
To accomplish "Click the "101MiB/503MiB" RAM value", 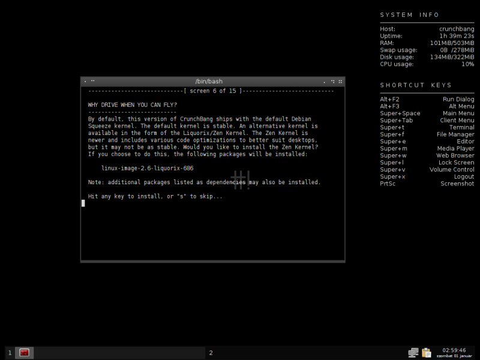I will (x=452, y=43).
